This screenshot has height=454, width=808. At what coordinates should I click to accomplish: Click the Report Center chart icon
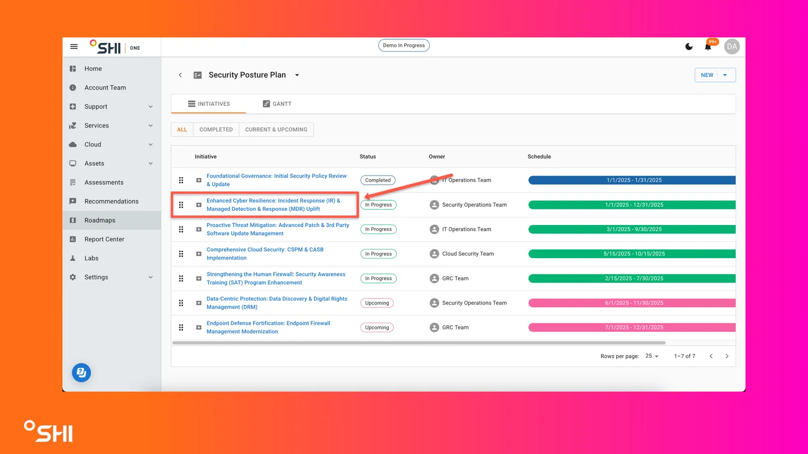73,239
